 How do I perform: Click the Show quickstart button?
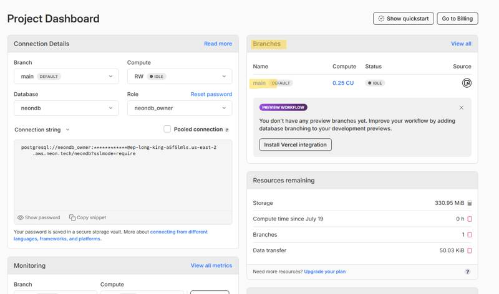[x=403, y=19]
